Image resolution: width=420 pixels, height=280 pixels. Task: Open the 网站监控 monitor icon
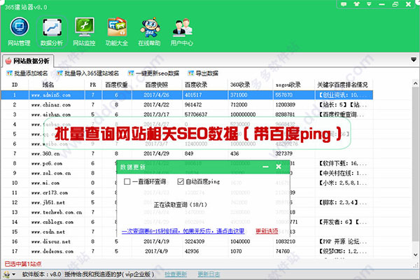tap(83, 28)
